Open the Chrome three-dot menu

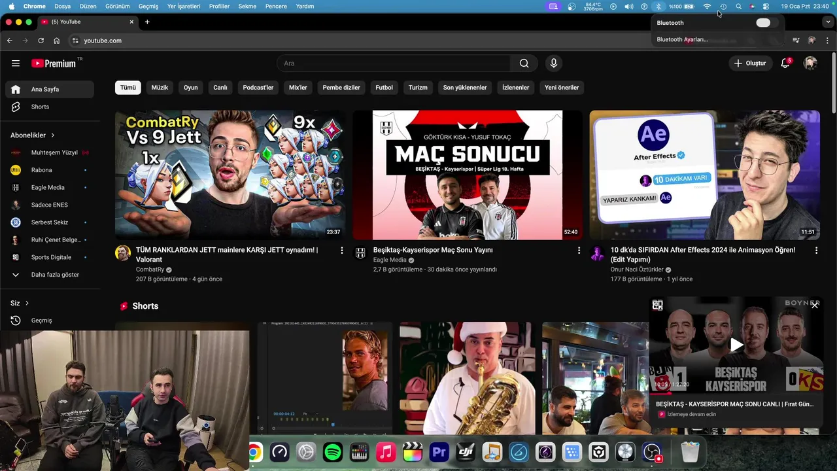(x=828, y=41)
